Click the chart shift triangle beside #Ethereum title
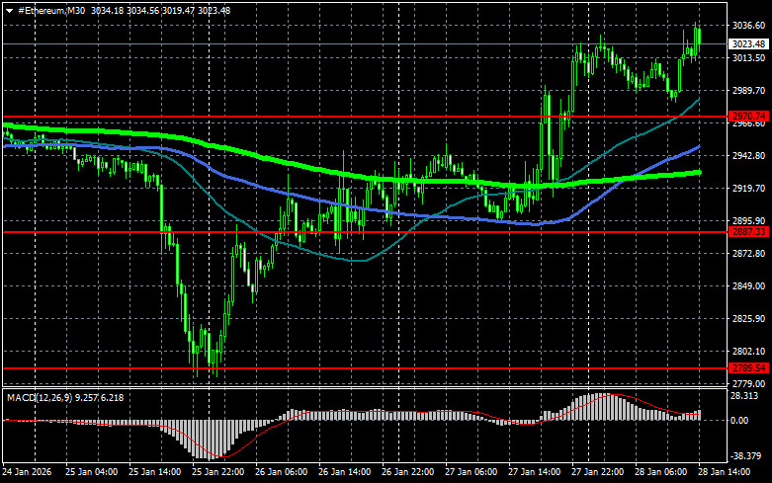The image size is (772, 483). coord(11,9)
